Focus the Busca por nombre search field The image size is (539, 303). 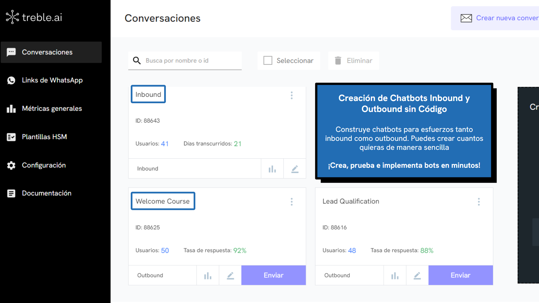[x=191, y=61]
